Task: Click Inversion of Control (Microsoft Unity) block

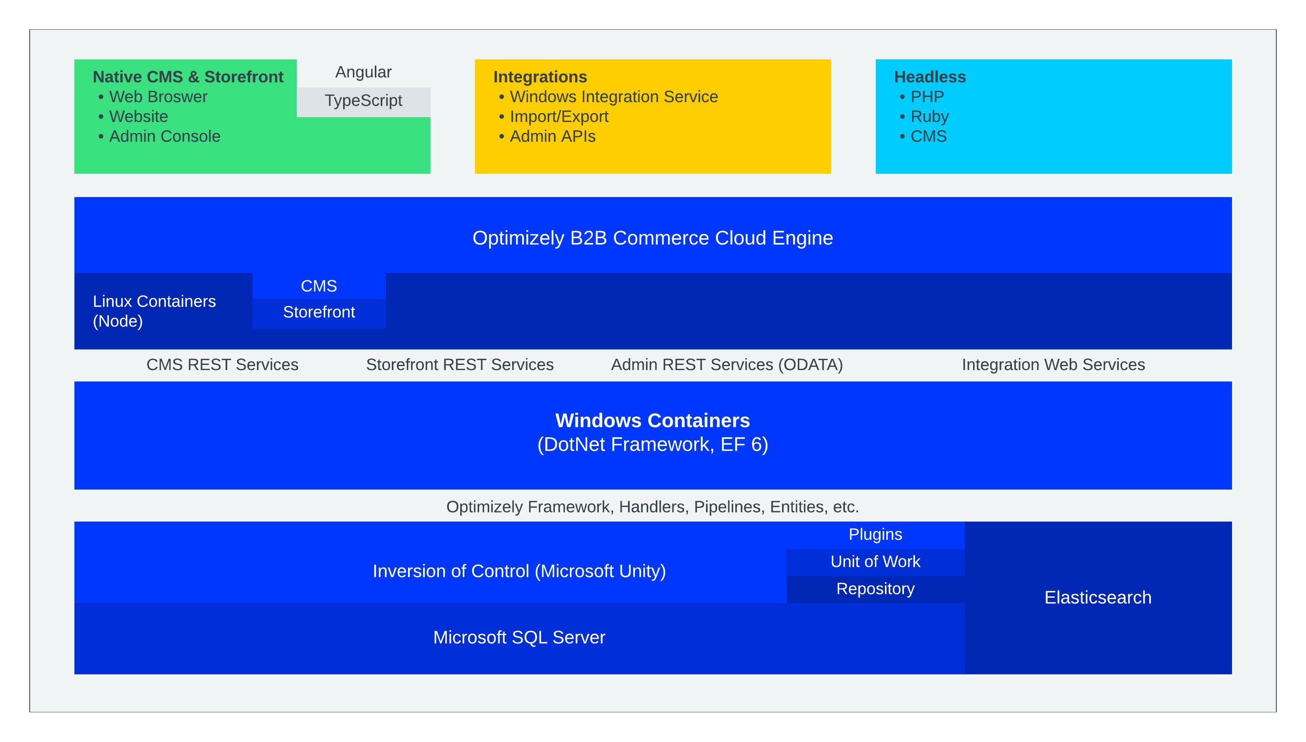Action: [519, 571]
